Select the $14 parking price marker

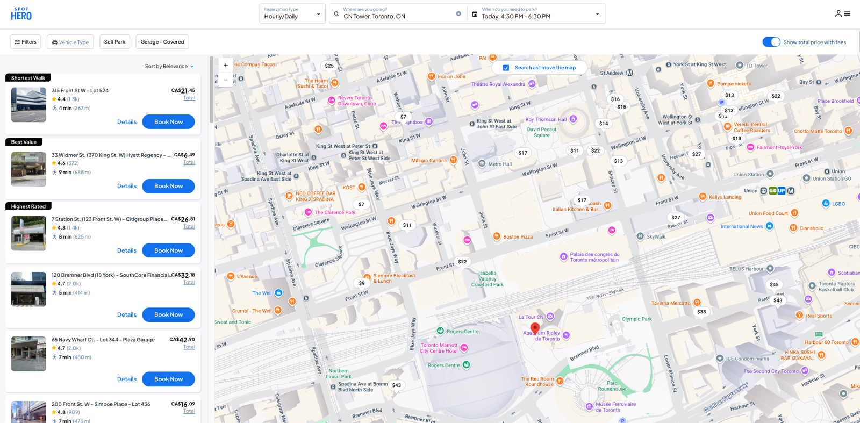click(x=604, y=124)
